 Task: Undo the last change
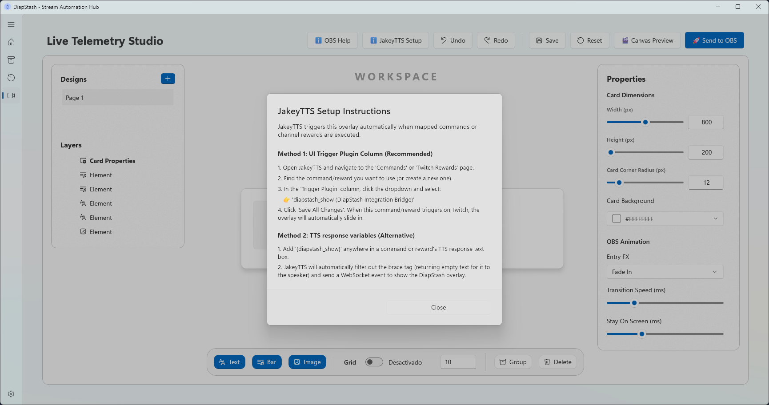pos(453,40)
